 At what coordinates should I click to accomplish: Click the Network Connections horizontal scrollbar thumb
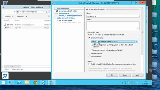click(12, 66)
